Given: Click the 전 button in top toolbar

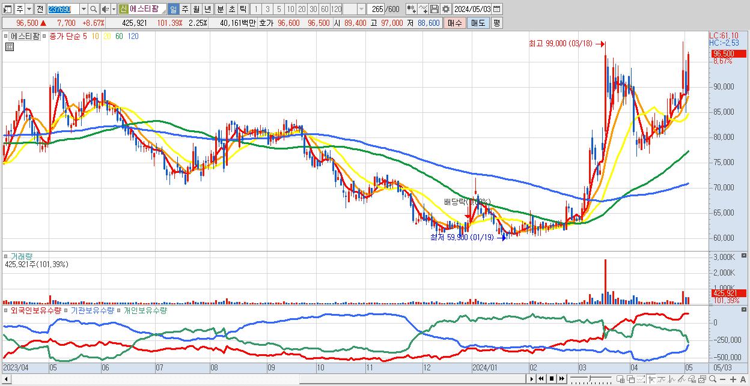Looking at the screenshot, I should pos(40,9).
